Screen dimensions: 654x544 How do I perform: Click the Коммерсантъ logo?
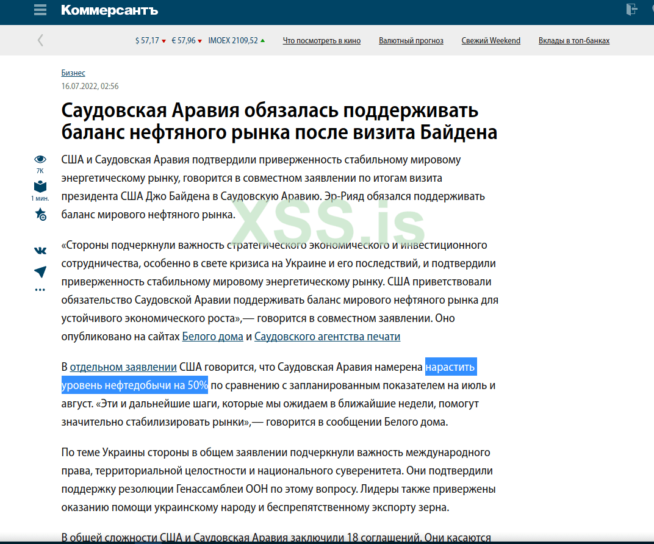[x=109, y=10]
